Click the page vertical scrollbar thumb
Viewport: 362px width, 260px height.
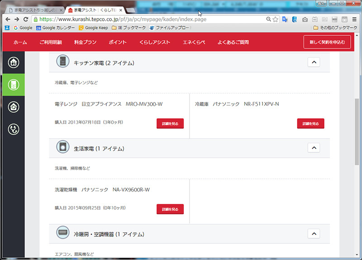[x=357, y=131]
